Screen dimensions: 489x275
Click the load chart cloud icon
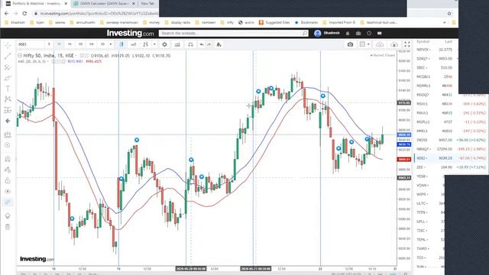click(394, 44)
